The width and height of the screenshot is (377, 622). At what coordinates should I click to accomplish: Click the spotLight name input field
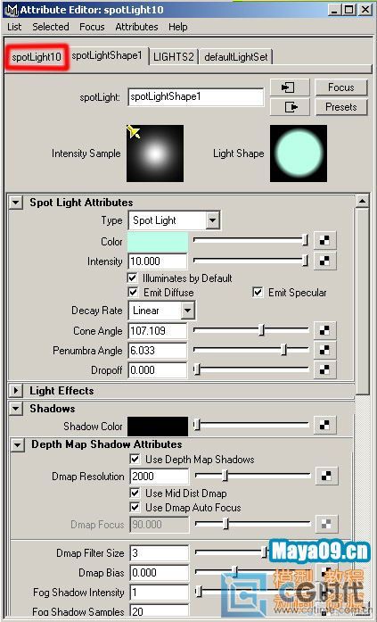point(196,96)
